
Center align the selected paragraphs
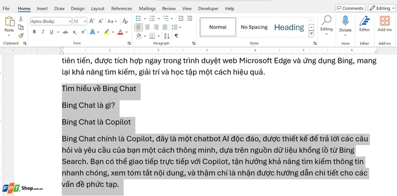click(147, 27)
